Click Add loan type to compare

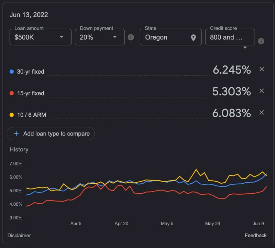pyautogui.click(x=51, y=133)
